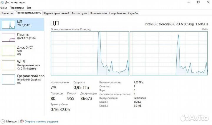
Task: Click the Дескрипторы count 36673
Action: click(86, 99)
